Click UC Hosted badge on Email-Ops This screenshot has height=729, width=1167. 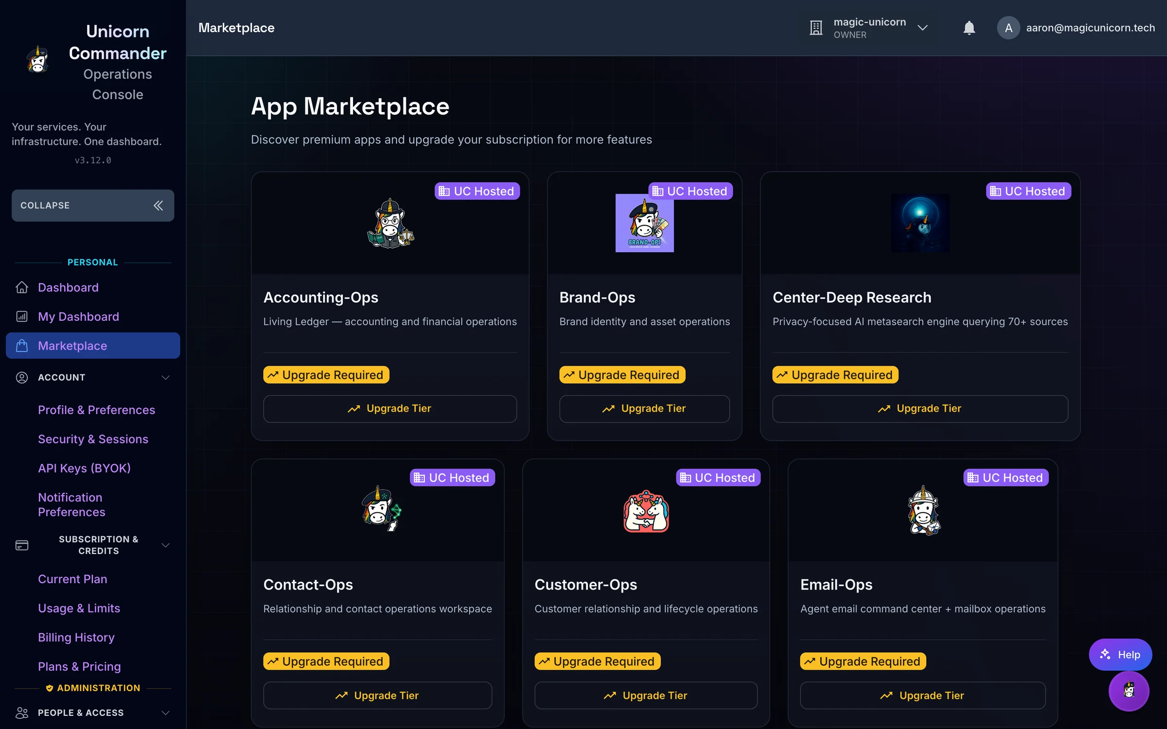(x=1006, y=478)
